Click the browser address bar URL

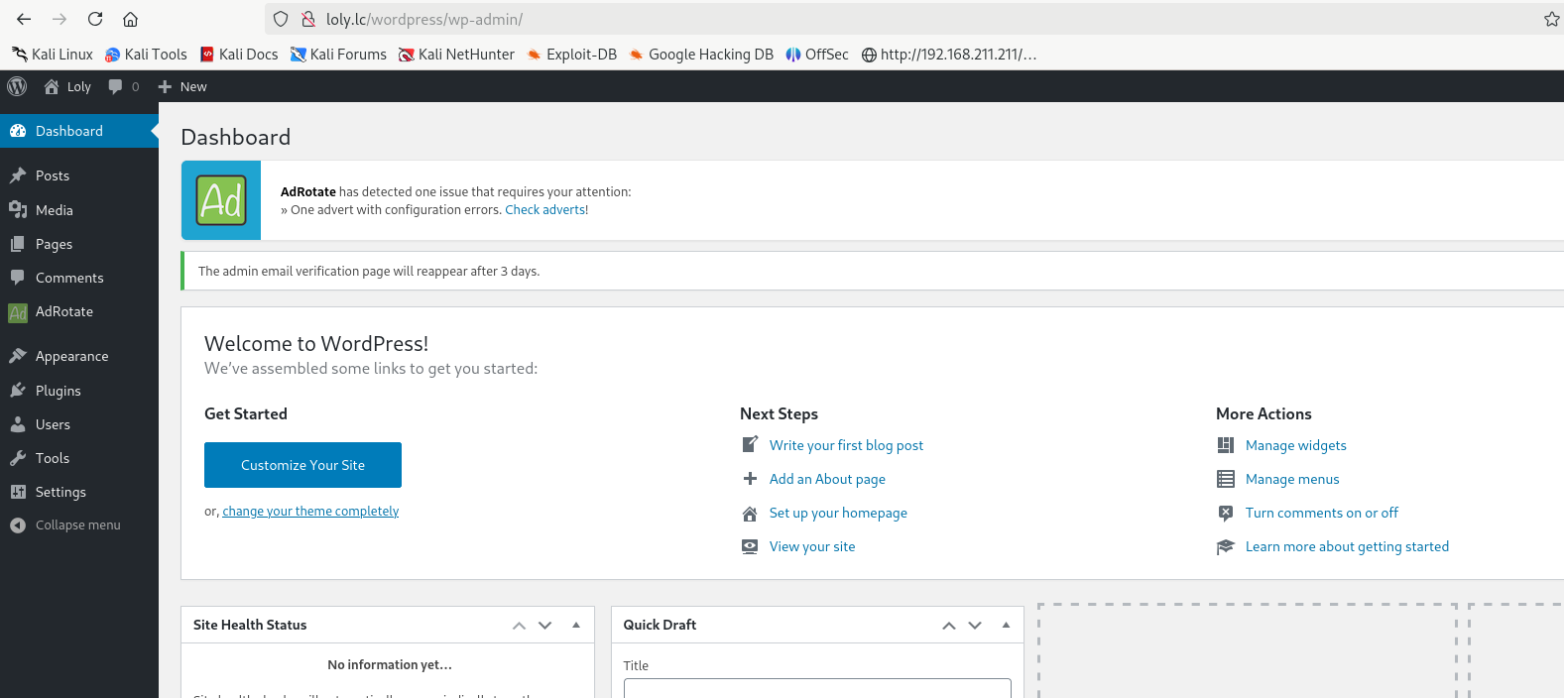pyautogui.click(x=424, y=19)
